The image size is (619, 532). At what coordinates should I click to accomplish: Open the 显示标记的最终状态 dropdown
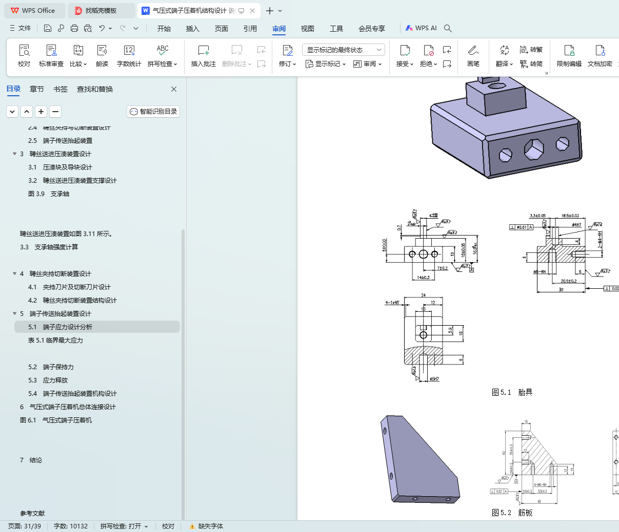pos(343,50)
